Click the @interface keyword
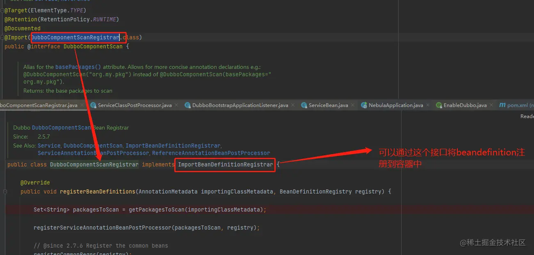The width and height of the screenshot is (534, 255). [43, 46]
